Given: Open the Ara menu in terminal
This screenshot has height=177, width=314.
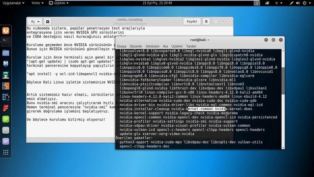Looking at the screenshot, I should pos(165,46).
